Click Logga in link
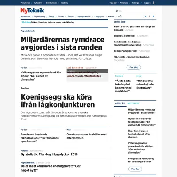The image size is (177, 177). 147,3
